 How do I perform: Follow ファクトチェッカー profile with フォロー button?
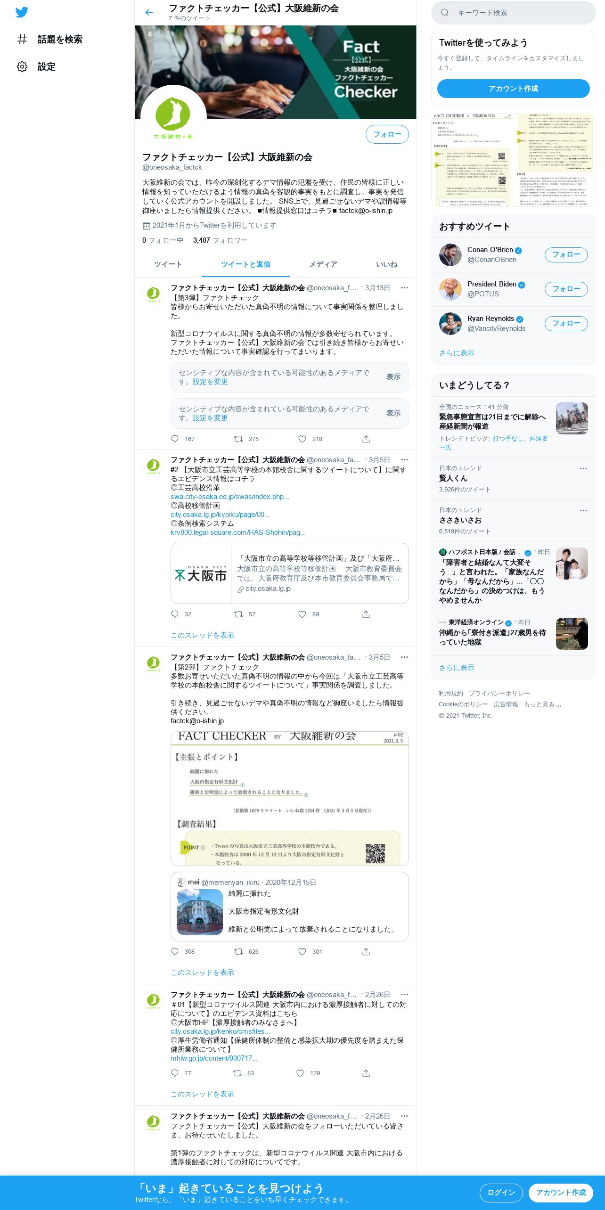coord(387,134)
